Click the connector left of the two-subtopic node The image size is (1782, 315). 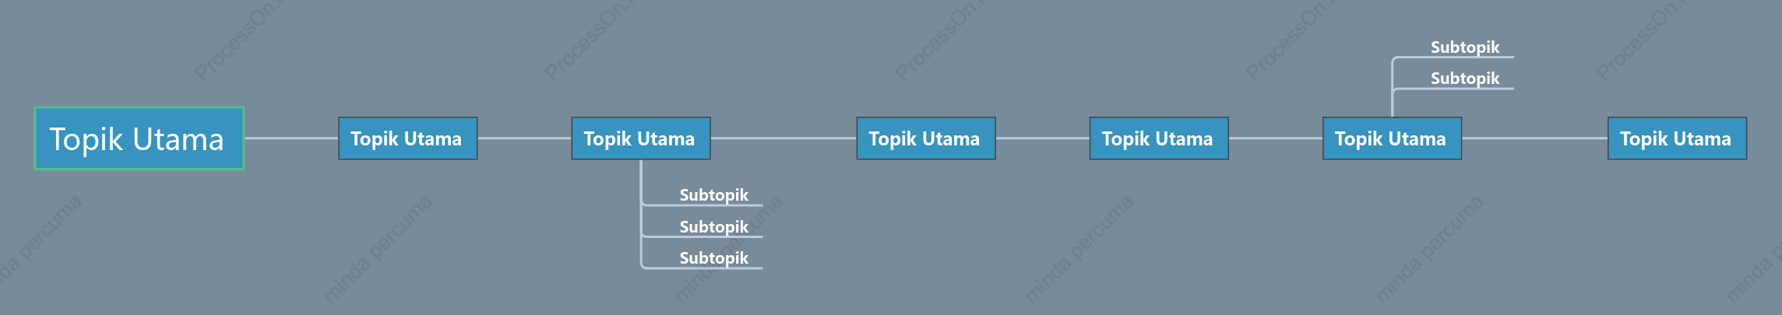[x=1276, y=138]
